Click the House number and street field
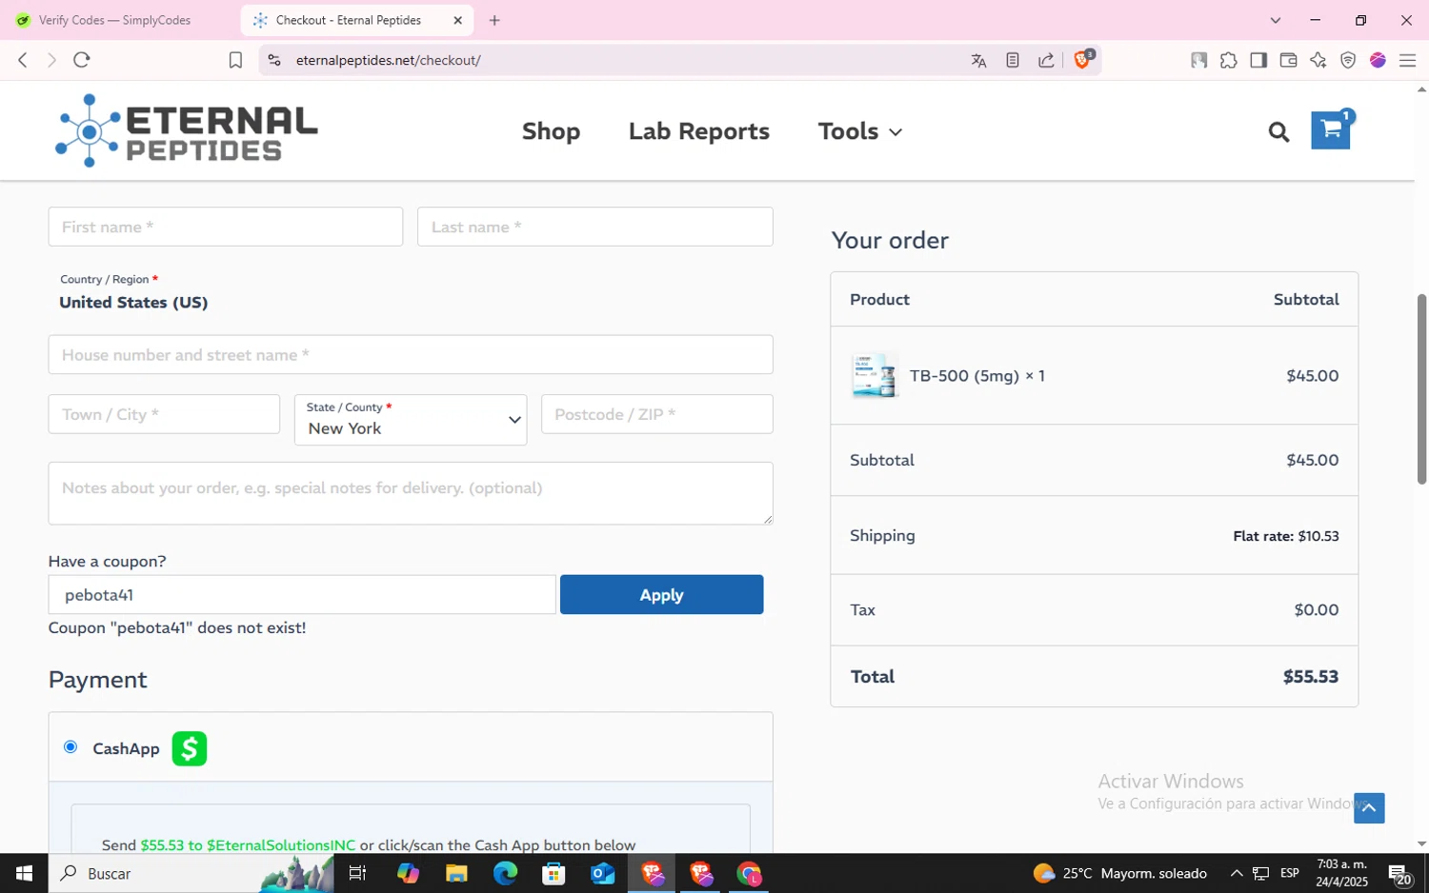Viewport: 1429px width, 893px height. pyautogui.click(x=411, y=354)
